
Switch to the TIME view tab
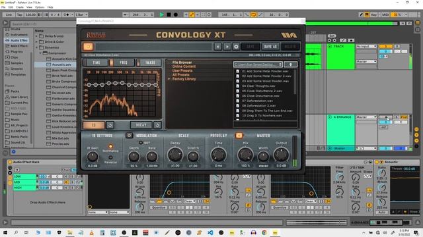pyautogui.click(x=96, y=63)
